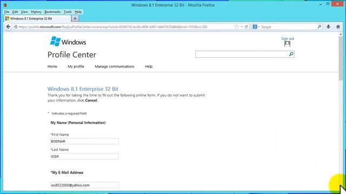Click the E-Mail Address input field
This screenshot has height=194, width=346.
tap(84, 185)
